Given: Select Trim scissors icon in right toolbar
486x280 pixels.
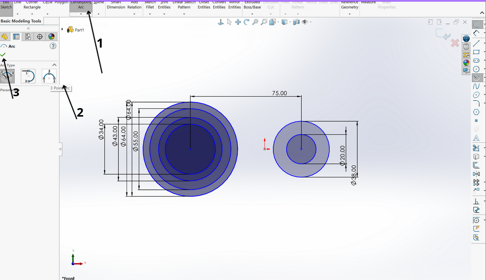Looking at the screenshot, I should (476, 148).
